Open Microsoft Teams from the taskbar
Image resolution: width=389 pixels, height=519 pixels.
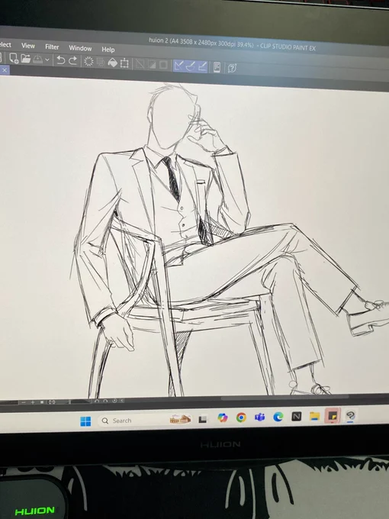pyautogui.click(x=259, y=417)
